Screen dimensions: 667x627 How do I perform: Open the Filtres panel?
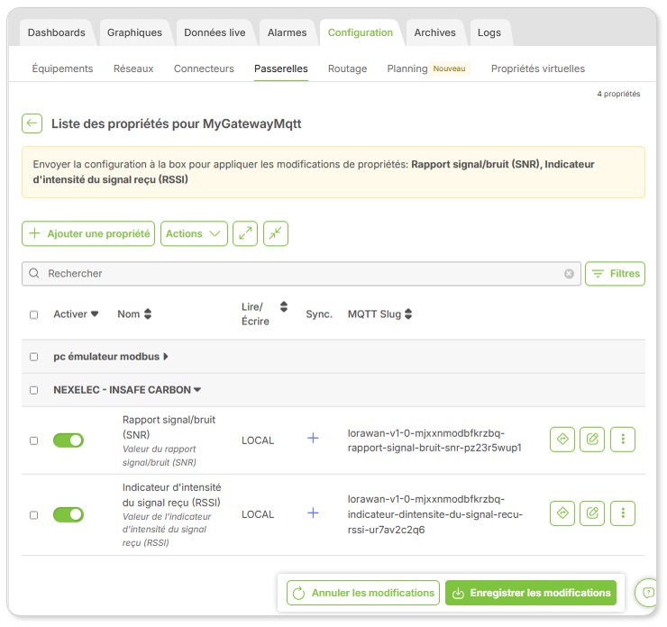[615, 273]
